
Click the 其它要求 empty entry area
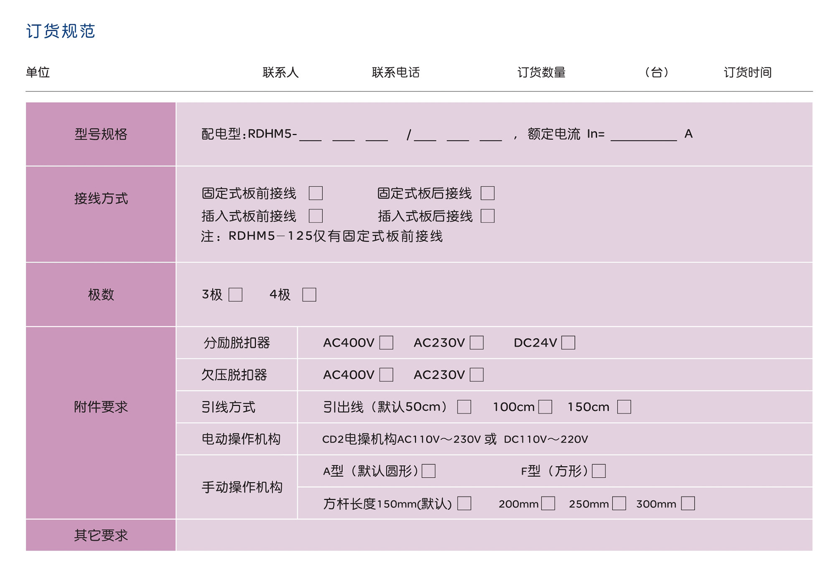[493, 535]
